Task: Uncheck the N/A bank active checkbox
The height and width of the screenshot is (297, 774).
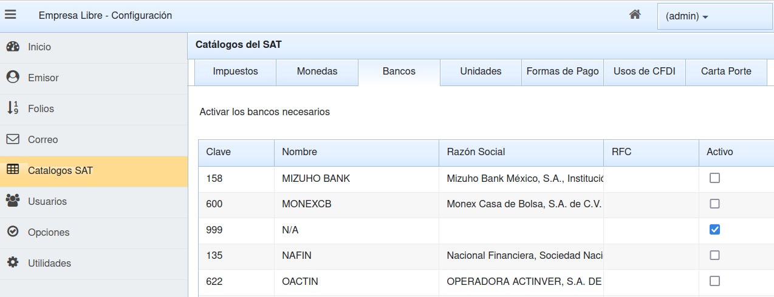Action: coord(714,230)
